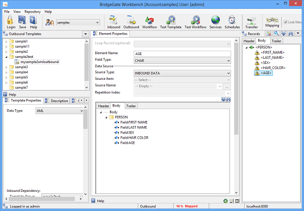The image size is (304, 211).
Task: Open the Field Type CHAR dropdown
Action: coord(228,61)
